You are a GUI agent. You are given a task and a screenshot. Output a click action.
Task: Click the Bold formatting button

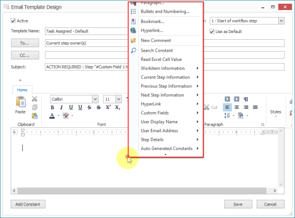click(52, 107)
